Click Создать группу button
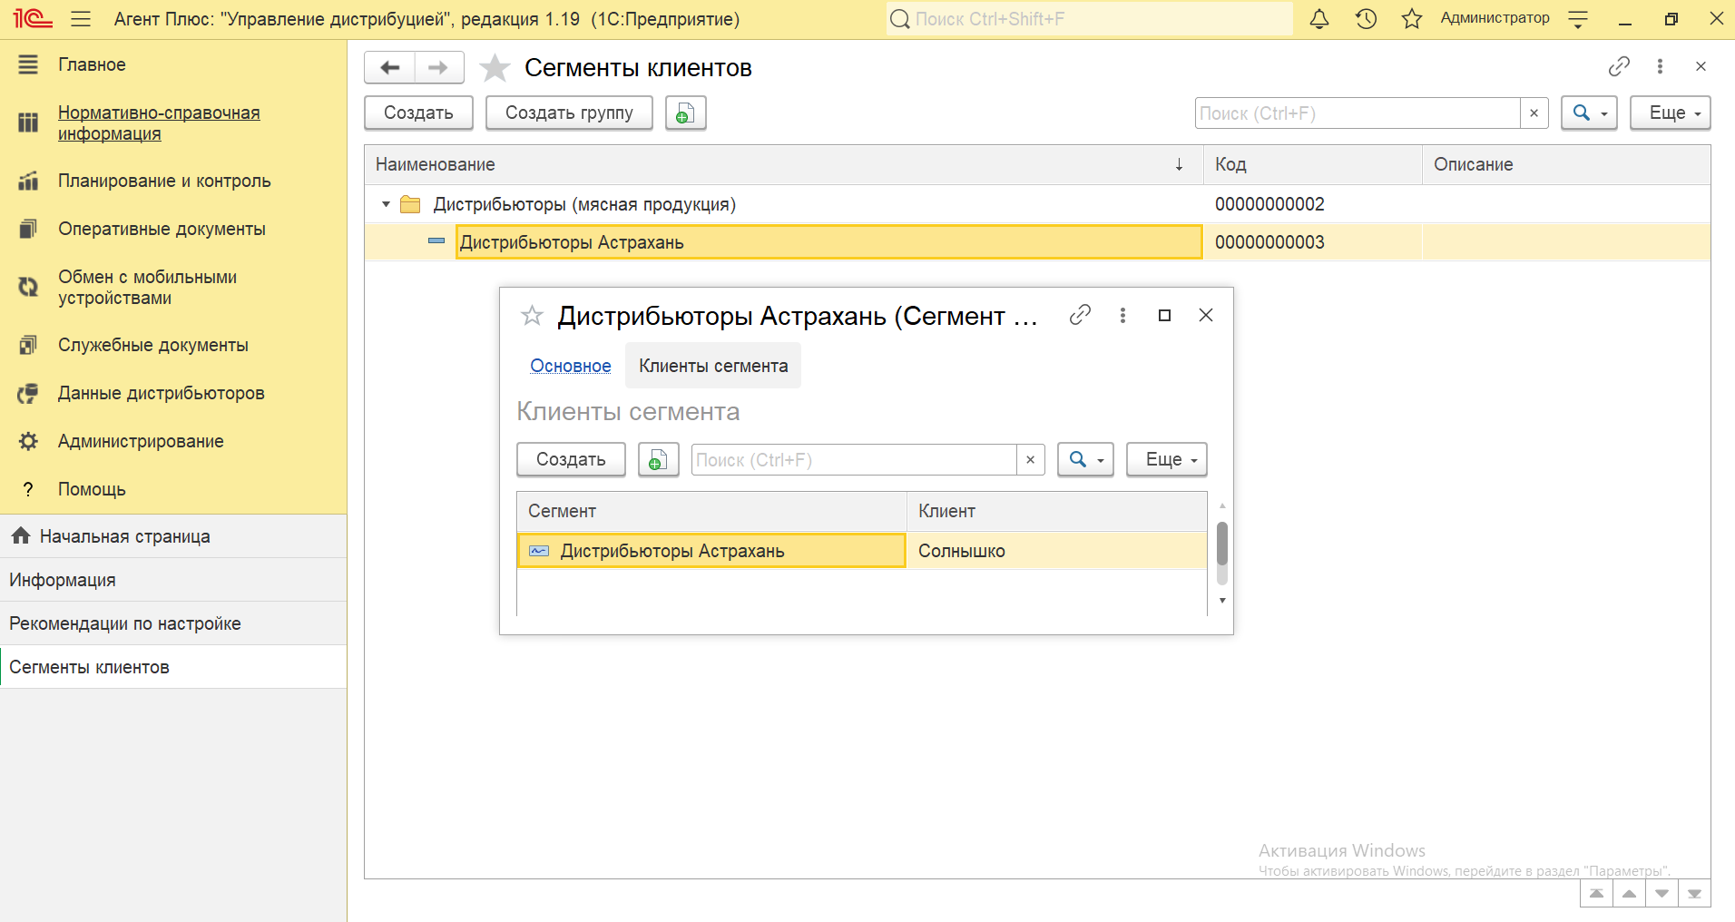 tap(569, 113)
